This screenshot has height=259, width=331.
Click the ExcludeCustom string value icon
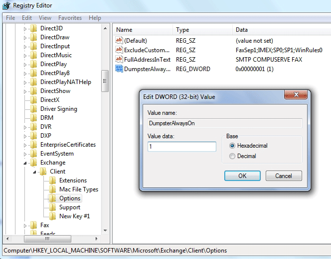[119, 50]
